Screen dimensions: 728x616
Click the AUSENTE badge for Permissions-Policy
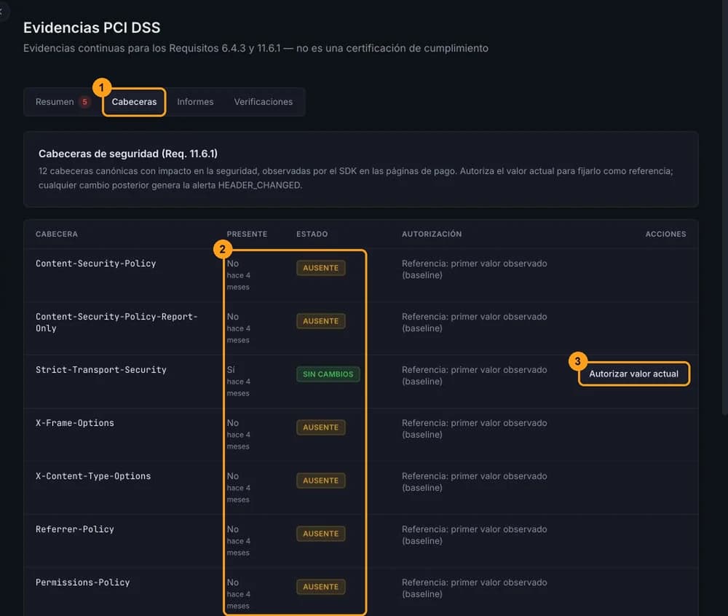coord(321,587)
